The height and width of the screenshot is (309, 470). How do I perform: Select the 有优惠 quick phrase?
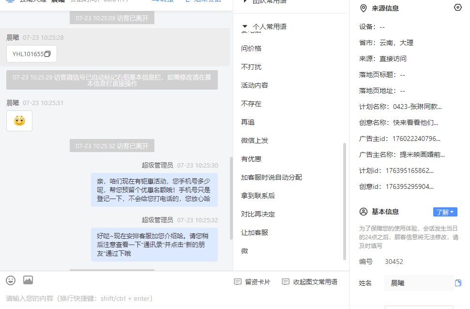251,159
